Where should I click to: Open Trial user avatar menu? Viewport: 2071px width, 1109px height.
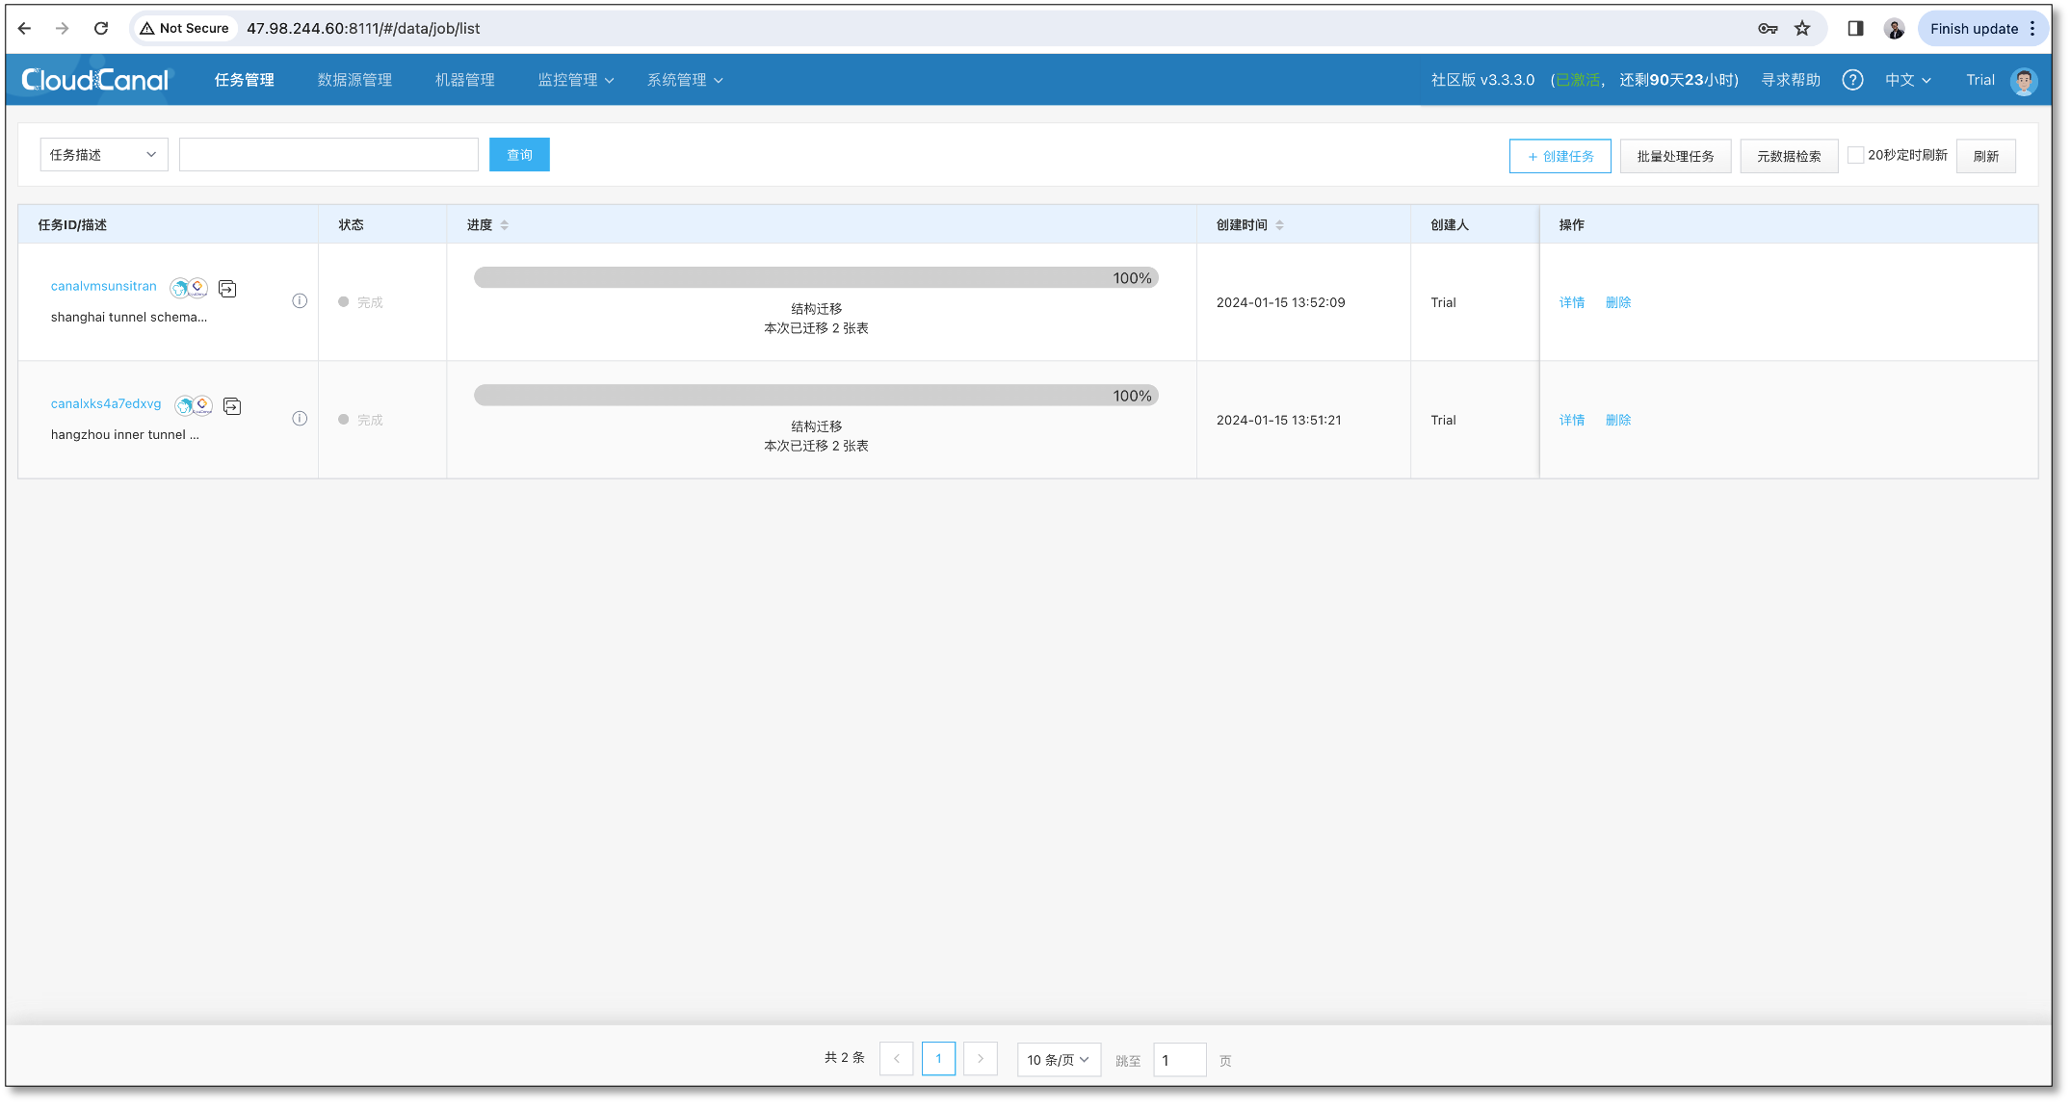(x=2024, y=81)
